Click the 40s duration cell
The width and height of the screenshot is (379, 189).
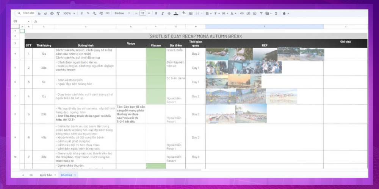tap(44, 138)
